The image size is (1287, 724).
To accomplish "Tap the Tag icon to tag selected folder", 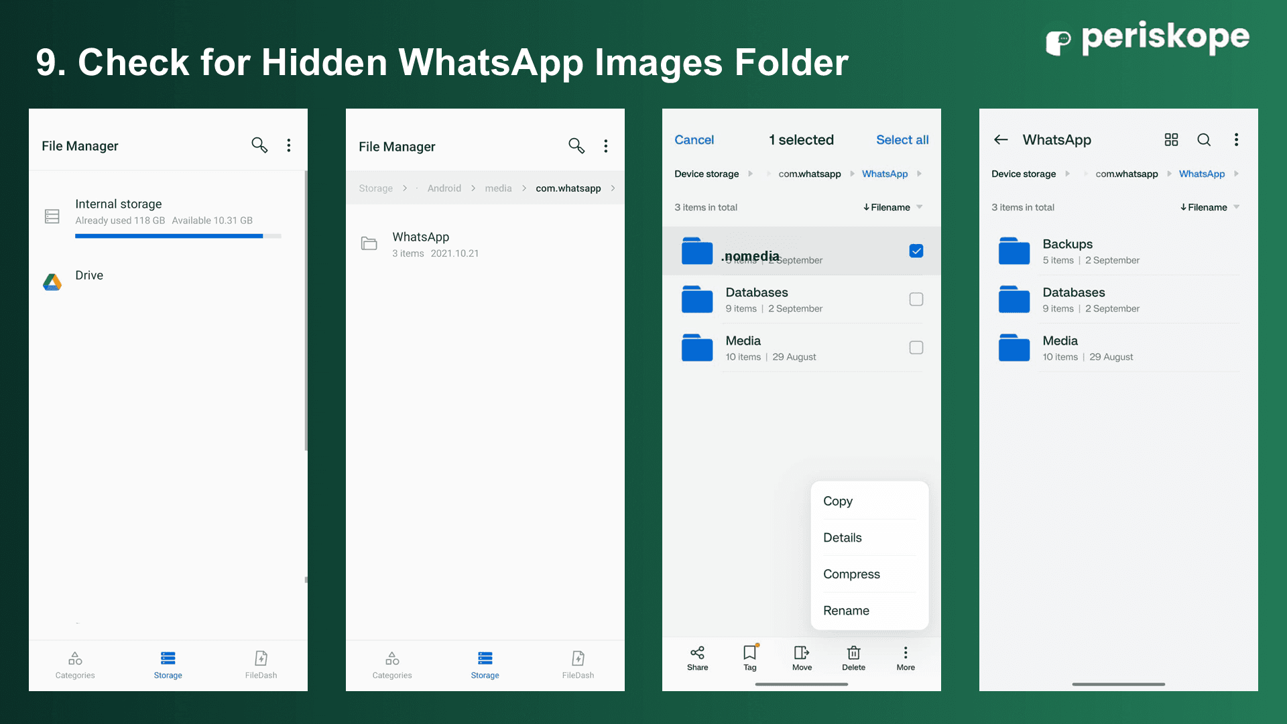I will click(x=749, y=658).
